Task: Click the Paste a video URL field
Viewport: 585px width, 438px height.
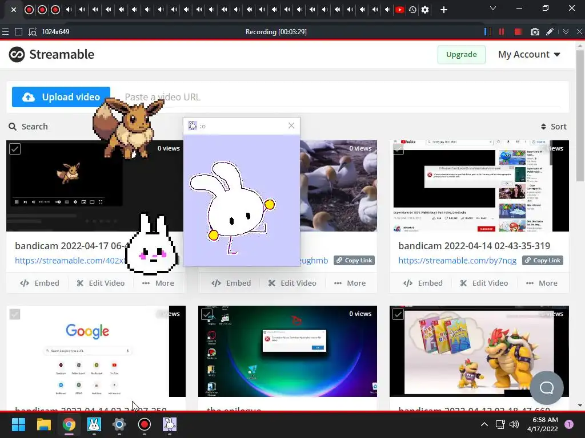Action: pyautogui.click(x=342, y=97)
